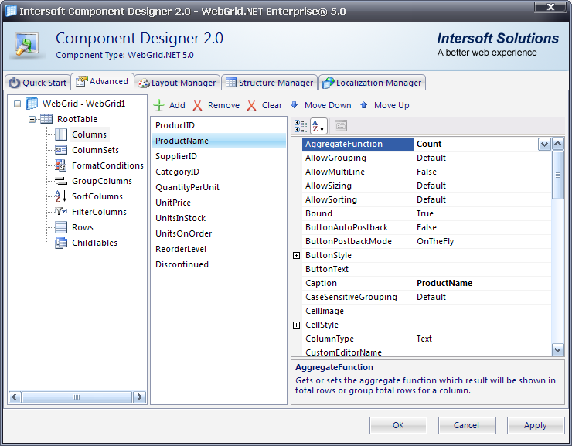Click the FormatConditions node icon
The width and height of the screenshot is (572, 446).
(x=61, y=165)
